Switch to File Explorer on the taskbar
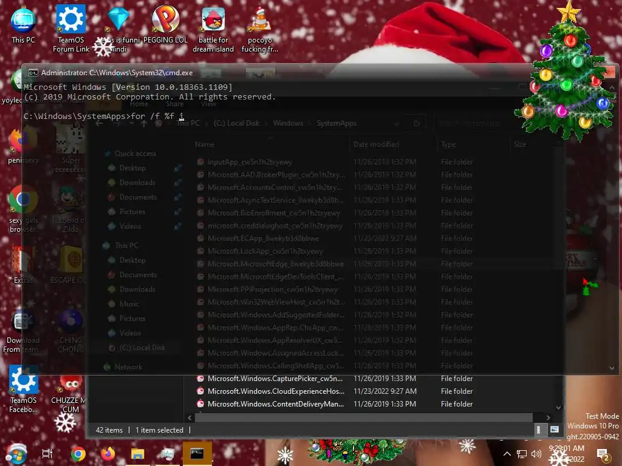Viewport: 622px width, 466px height. [x=138, y=454]
